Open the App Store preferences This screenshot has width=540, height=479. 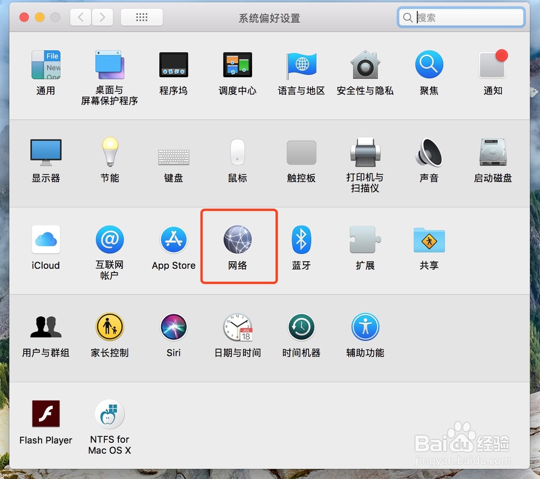pos(173,239)
